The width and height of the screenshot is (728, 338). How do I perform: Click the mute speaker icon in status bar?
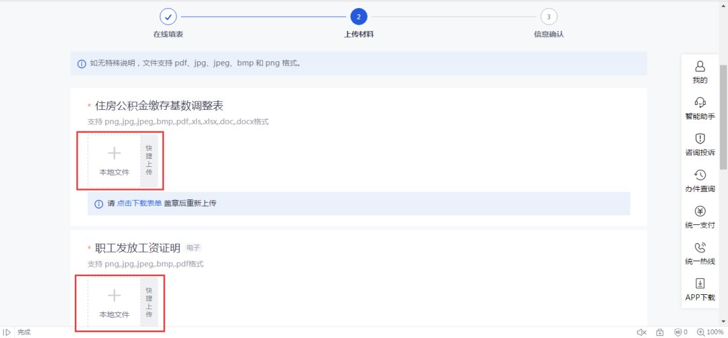pyautogui.click(x=641, y=332)
